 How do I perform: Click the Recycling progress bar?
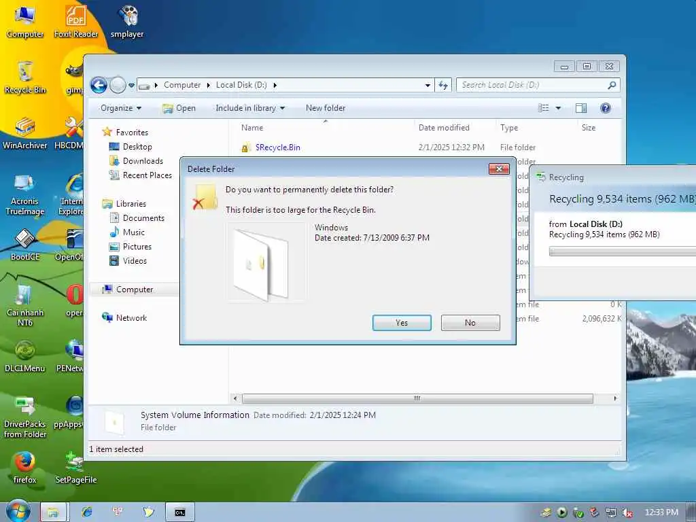[x=623, y=251]
